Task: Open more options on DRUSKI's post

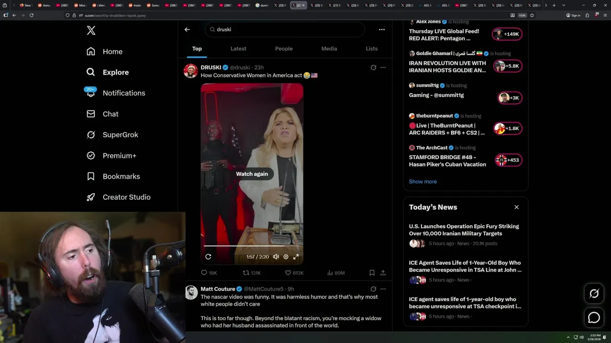Action: coord(383,68)
